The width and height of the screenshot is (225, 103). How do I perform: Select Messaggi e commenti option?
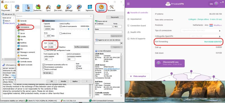[x=28, y=52]
